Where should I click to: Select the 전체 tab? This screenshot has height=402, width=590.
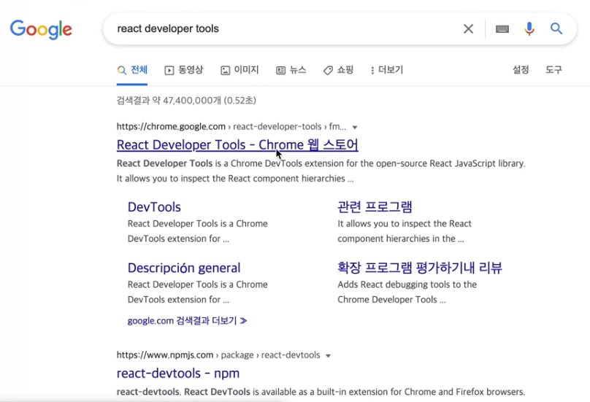point(132,70)
